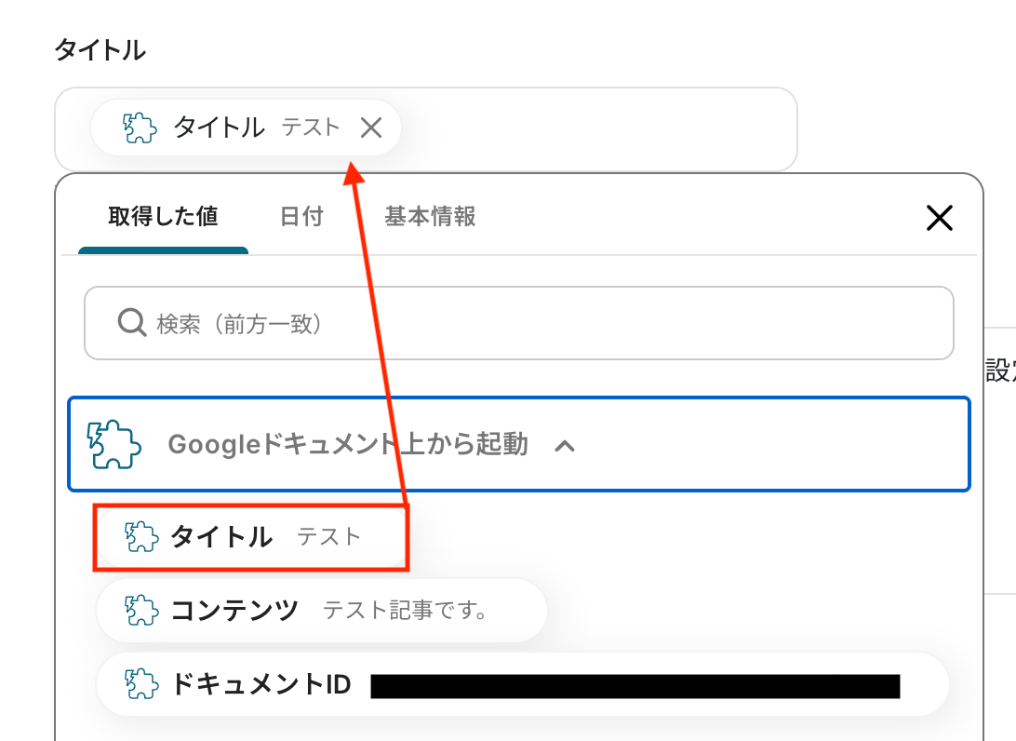This screenshot has width=1016, height=741.
Task: Collapse the section using the chevron arrow
Action: click(x=565, y=445)
